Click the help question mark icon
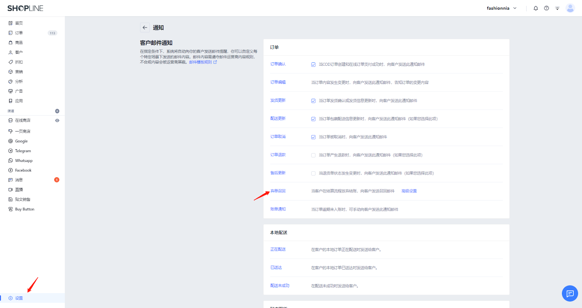 coord(546,8)
